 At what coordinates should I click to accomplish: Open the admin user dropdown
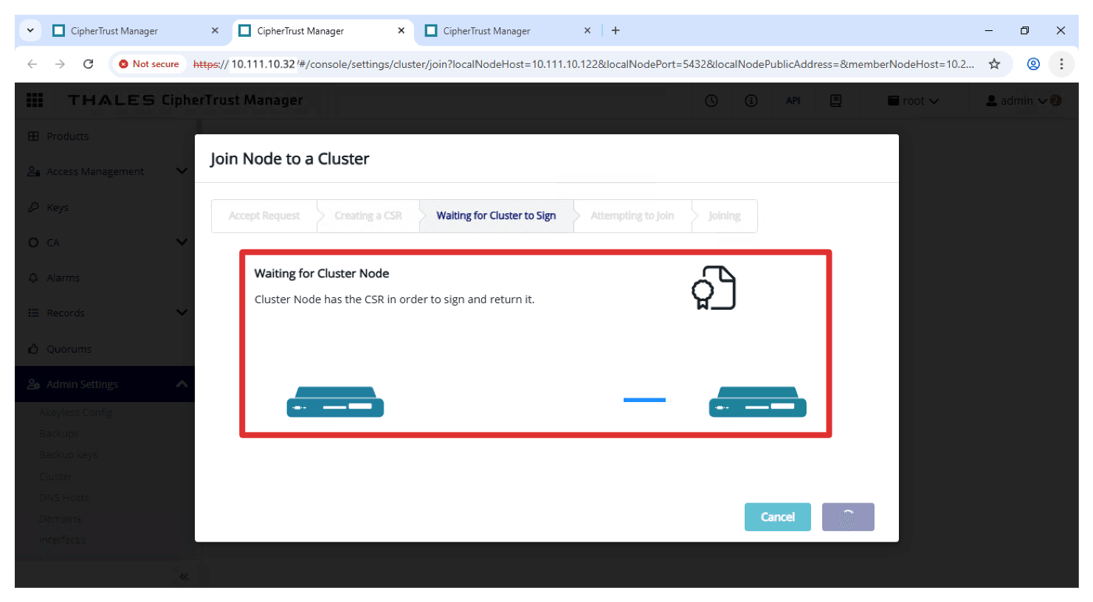(x=1016, y=101)
